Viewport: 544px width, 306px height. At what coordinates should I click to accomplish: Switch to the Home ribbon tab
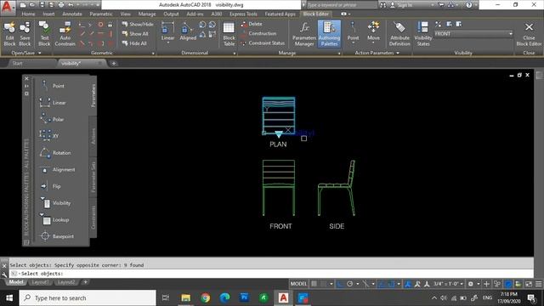click(28, 14)
